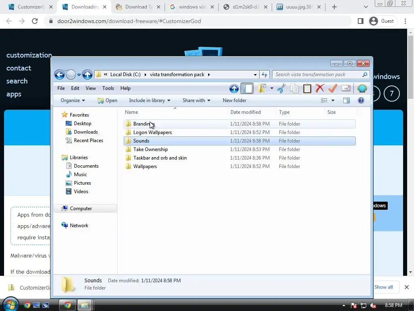Select Network in navigation pane
Viewport: 414px width, 311px height.
[79, 226]
